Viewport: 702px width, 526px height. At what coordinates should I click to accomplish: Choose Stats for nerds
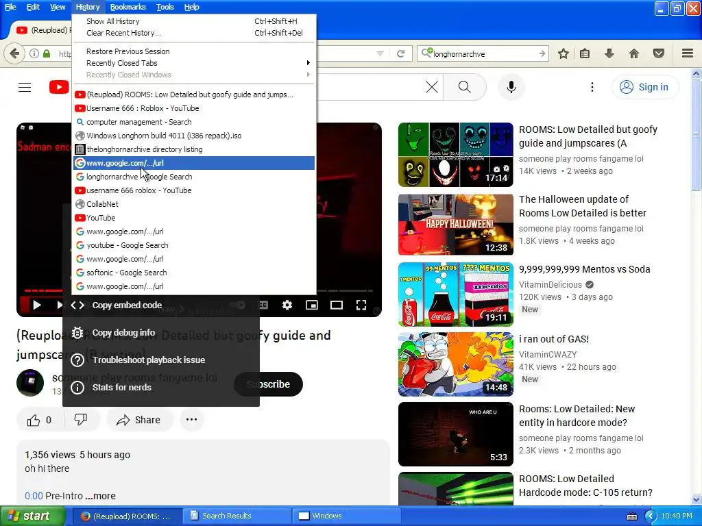[x=161, y=388]
